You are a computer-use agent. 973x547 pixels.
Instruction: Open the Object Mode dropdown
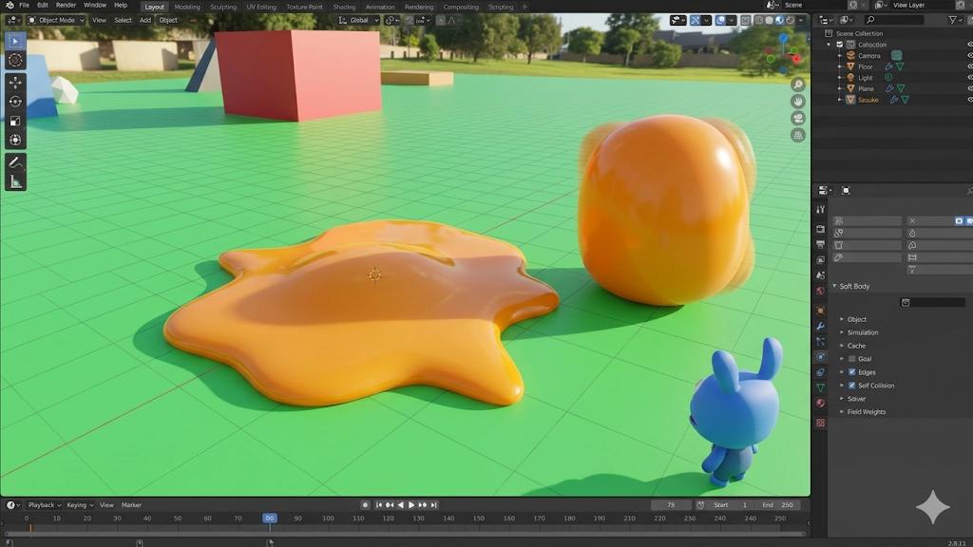click(57, 20)
